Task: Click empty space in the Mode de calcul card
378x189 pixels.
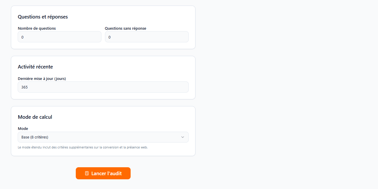Action: [133, 117]
